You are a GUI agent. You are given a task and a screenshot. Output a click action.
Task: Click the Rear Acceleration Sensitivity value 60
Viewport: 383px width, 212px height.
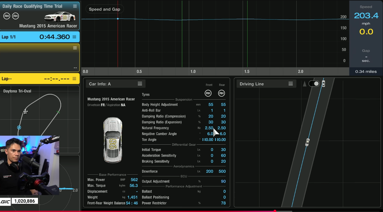click(x=223, y=155)
